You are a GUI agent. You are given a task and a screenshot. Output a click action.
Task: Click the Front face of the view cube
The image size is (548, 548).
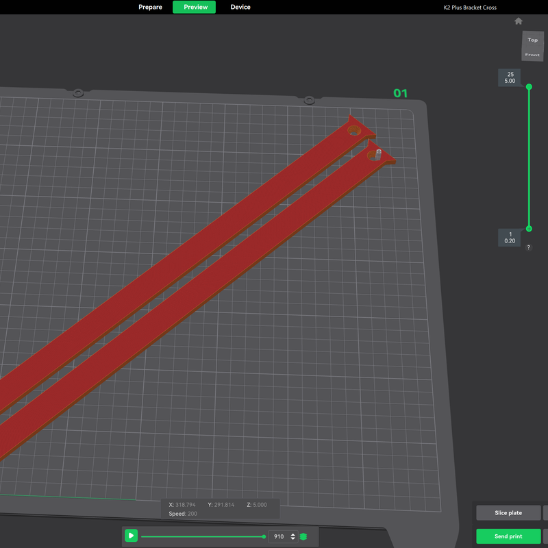coord(532,55)
